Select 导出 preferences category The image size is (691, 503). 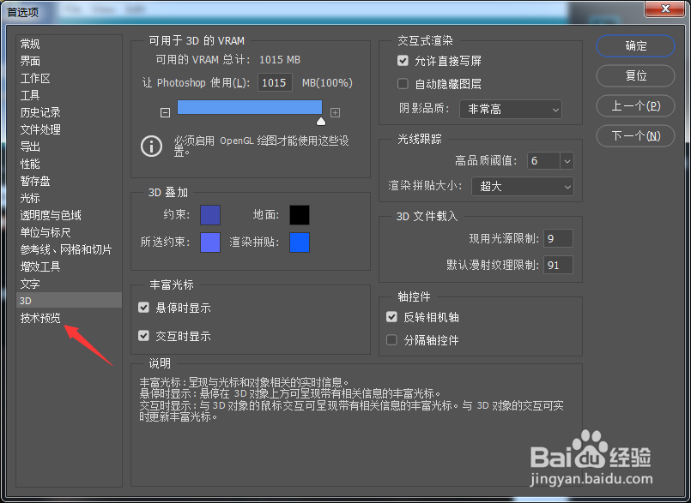[30, 147]
